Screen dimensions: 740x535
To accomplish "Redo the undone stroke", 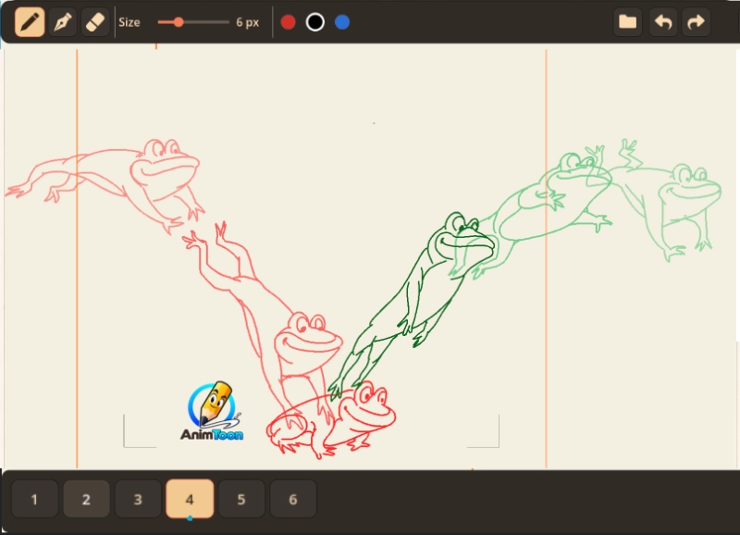I will [697, 21].
